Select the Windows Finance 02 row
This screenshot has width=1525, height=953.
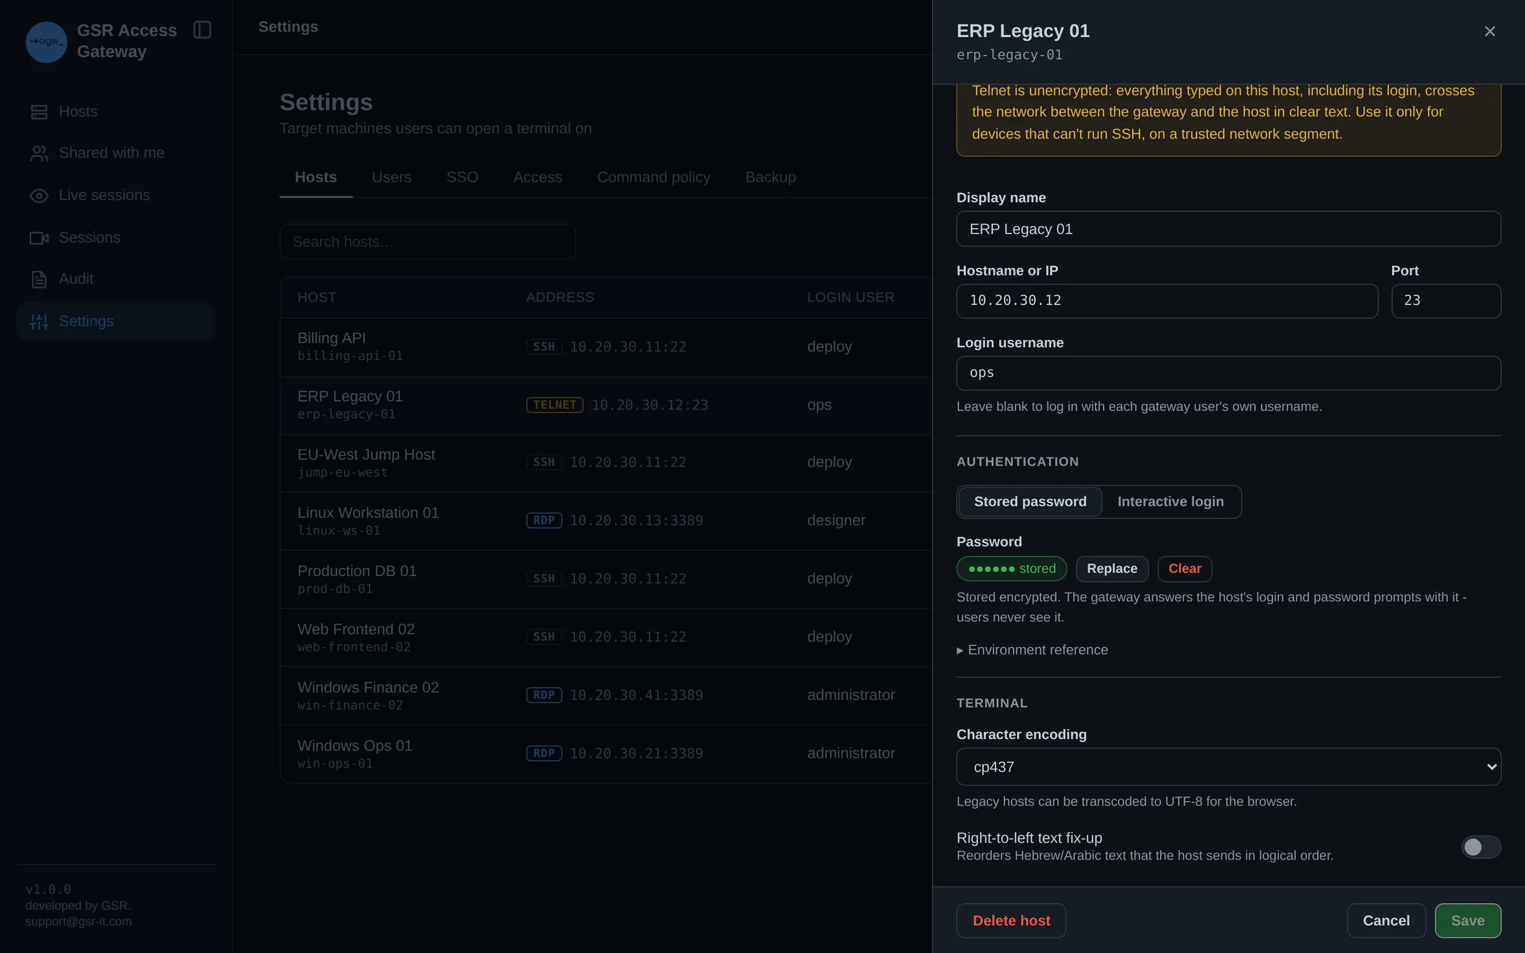(606, 696)
